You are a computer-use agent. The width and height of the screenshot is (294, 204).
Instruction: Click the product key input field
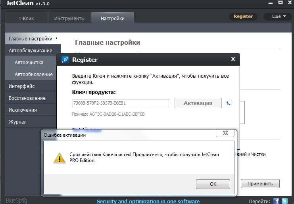[121, 103]
